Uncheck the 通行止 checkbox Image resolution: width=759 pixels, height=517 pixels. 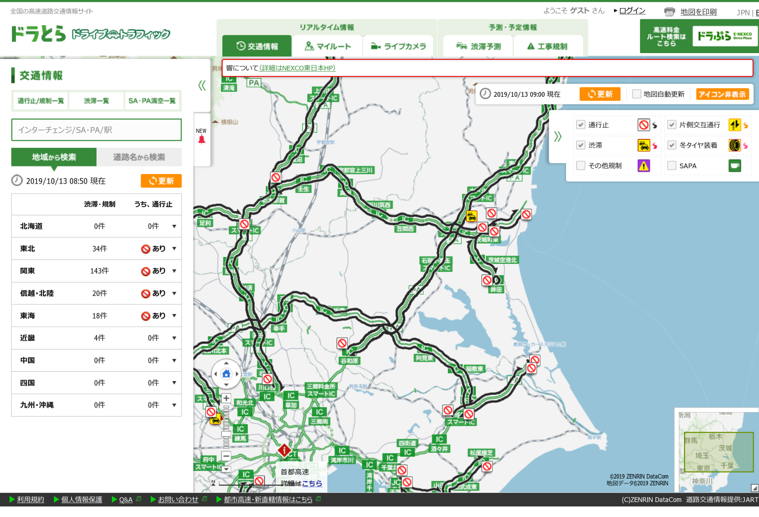581,125
